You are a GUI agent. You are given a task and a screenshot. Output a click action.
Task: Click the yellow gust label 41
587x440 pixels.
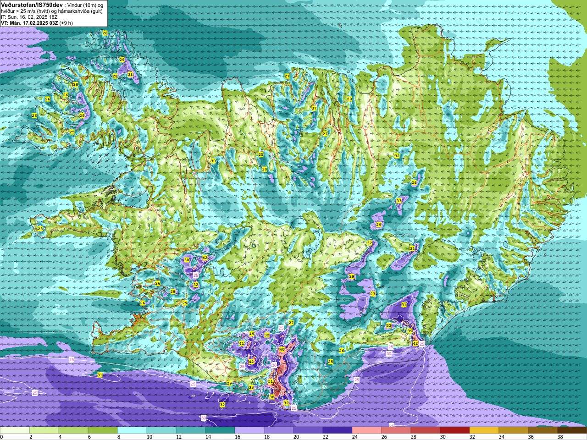[242, 343]
